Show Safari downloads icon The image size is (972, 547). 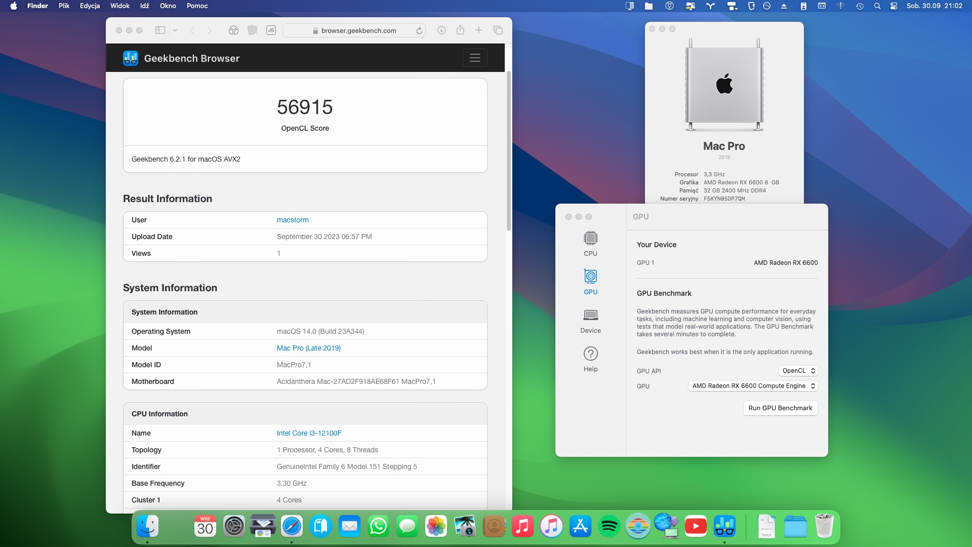tap(441, 30)
